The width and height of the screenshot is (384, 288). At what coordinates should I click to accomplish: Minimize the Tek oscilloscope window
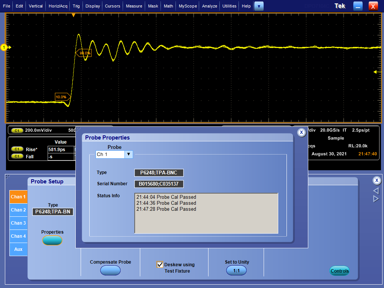[x=358, y=6]
